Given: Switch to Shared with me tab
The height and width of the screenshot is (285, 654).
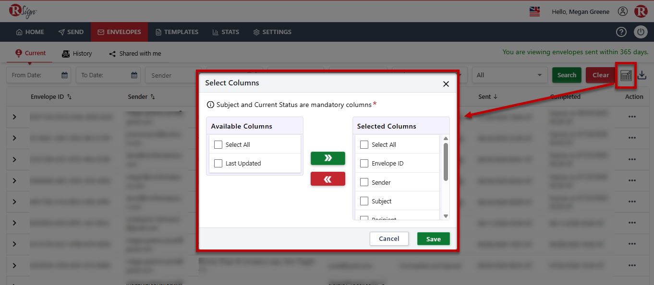Looking at the screenshot, I should coord(135,54).
